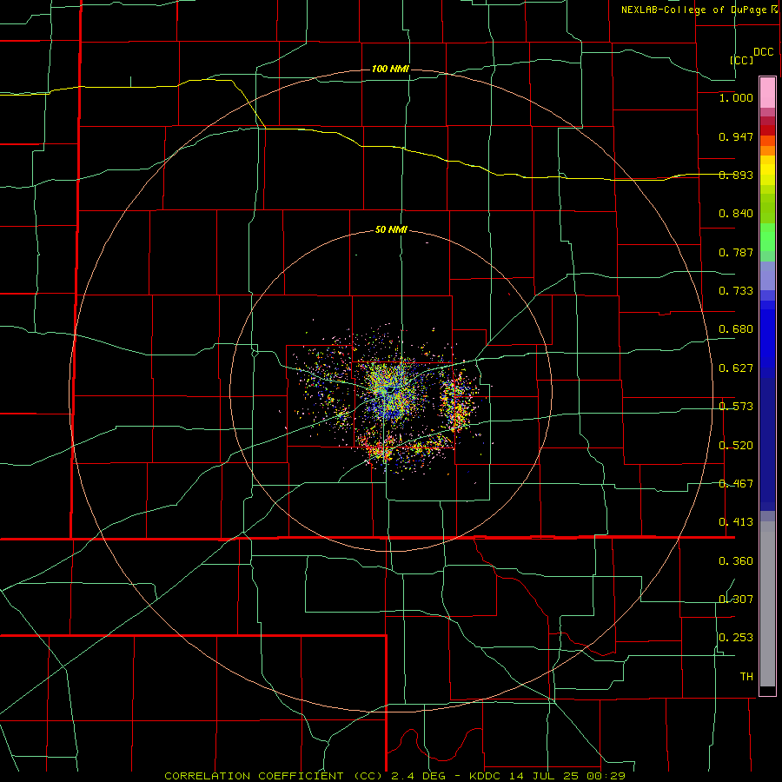Viewport: 782px width, 782px height.
Task: Click the 0.840 color scale label
Action: (x=736, y=214)
